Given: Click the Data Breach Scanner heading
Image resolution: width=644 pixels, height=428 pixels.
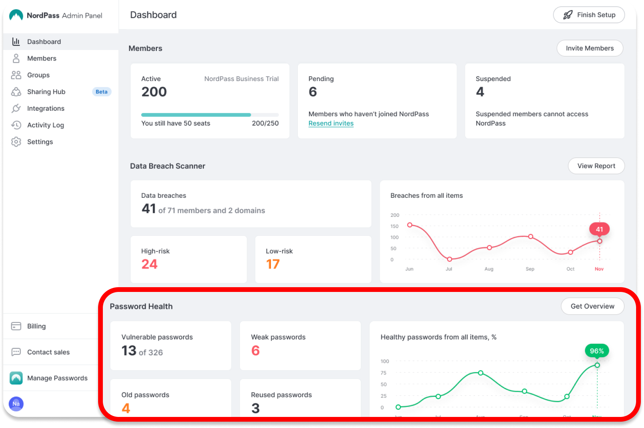Looking at the screenshot, I should pos(168,166).
